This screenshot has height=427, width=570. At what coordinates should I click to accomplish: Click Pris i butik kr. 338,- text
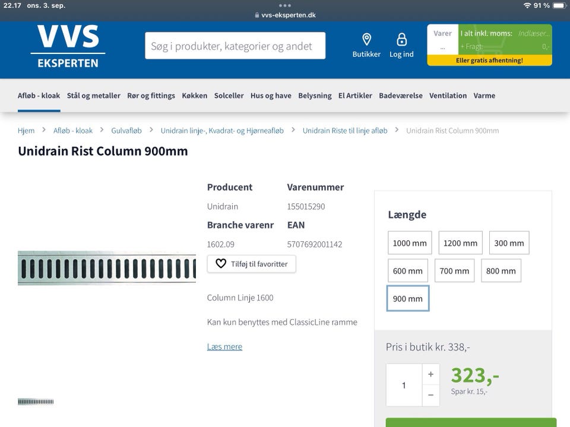[x=428, y=347]
